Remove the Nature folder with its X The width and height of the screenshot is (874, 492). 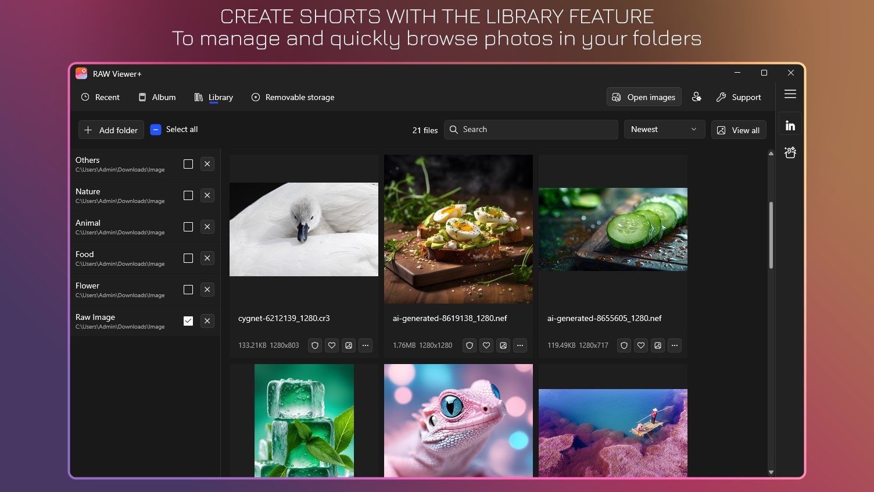pos(207,195)
